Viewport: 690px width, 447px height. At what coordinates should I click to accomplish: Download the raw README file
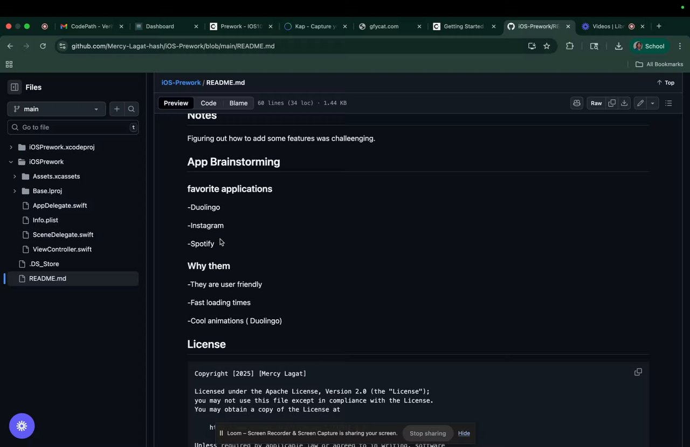pos(624,103)
